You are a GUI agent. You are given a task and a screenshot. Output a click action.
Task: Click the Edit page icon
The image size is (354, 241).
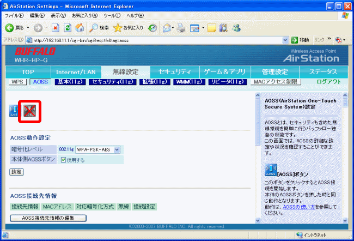click(x=194, y=28)
